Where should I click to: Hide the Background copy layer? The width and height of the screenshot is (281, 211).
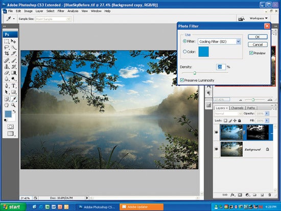[x=216, y=132]
